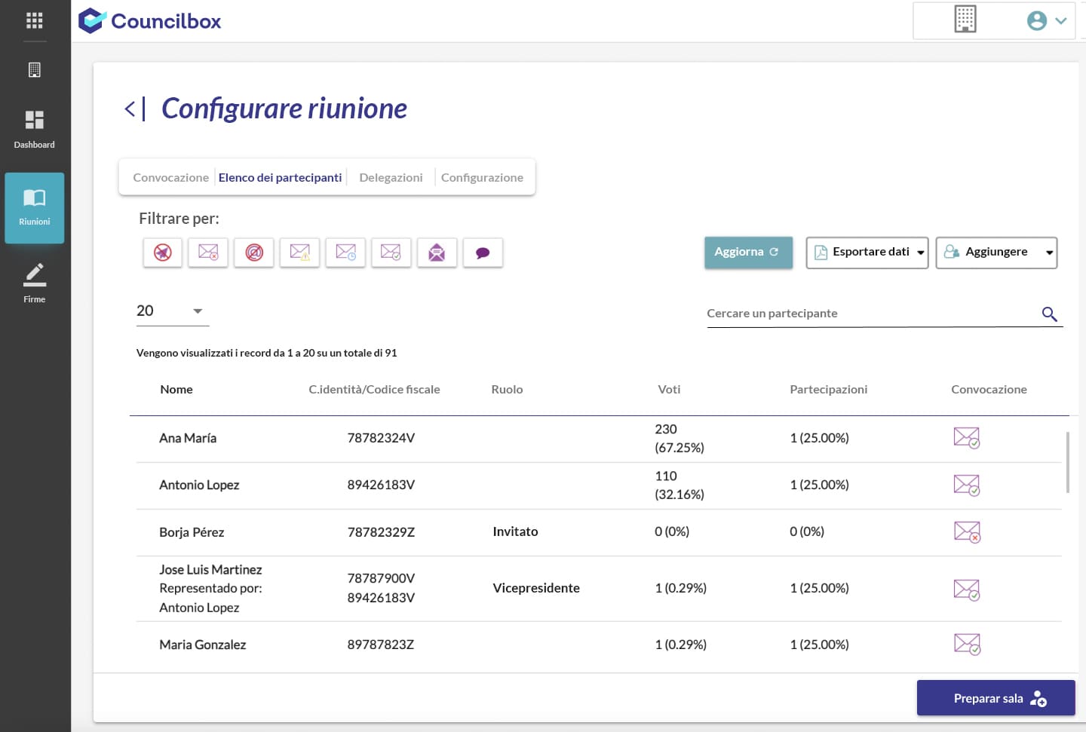Click the Cercare un partecipante search field
The height and width of the screenshot is (732, 1086).
pyautogui.click(x=867, y=314)
